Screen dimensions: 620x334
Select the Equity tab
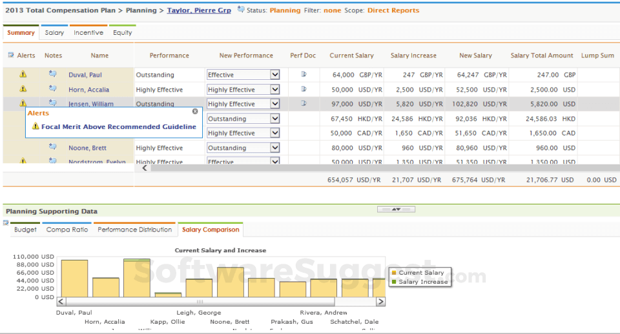point(122,33)
